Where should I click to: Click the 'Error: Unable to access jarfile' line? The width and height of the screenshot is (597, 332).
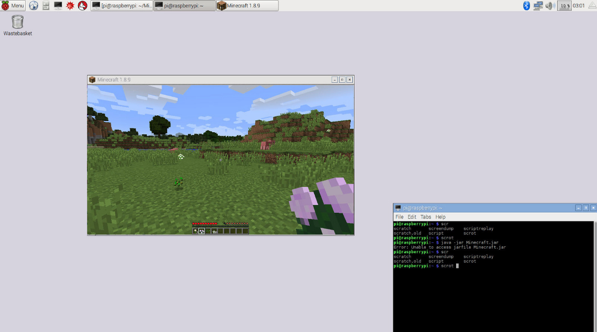pos(449,247)
